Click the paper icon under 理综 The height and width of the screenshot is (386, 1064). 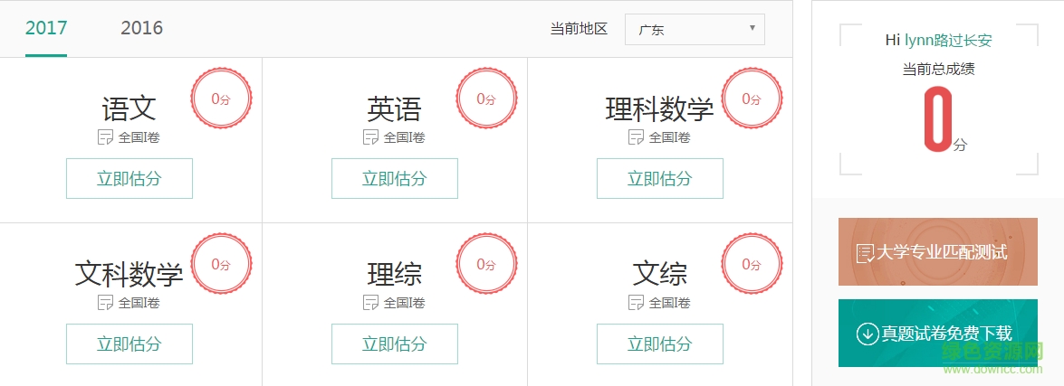coord(371,302)
